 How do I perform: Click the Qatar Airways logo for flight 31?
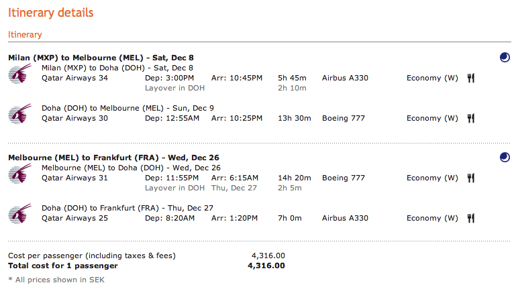tap(21, 174)
